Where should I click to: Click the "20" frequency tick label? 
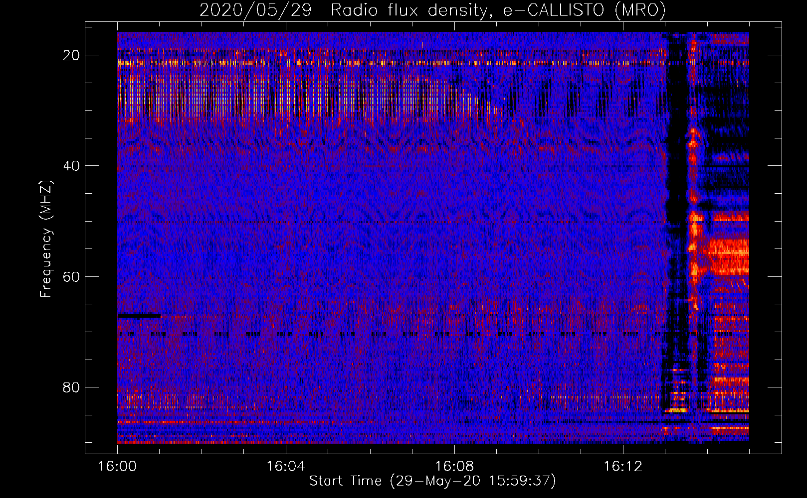click(x=72, y=55)
